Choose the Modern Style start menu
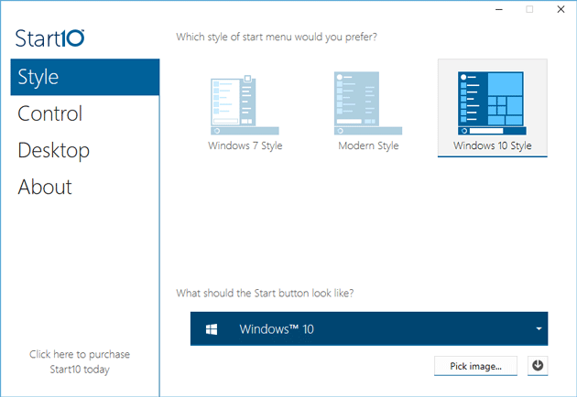The image size is (577, 397). pyautogui.click(x=368, y=110)
